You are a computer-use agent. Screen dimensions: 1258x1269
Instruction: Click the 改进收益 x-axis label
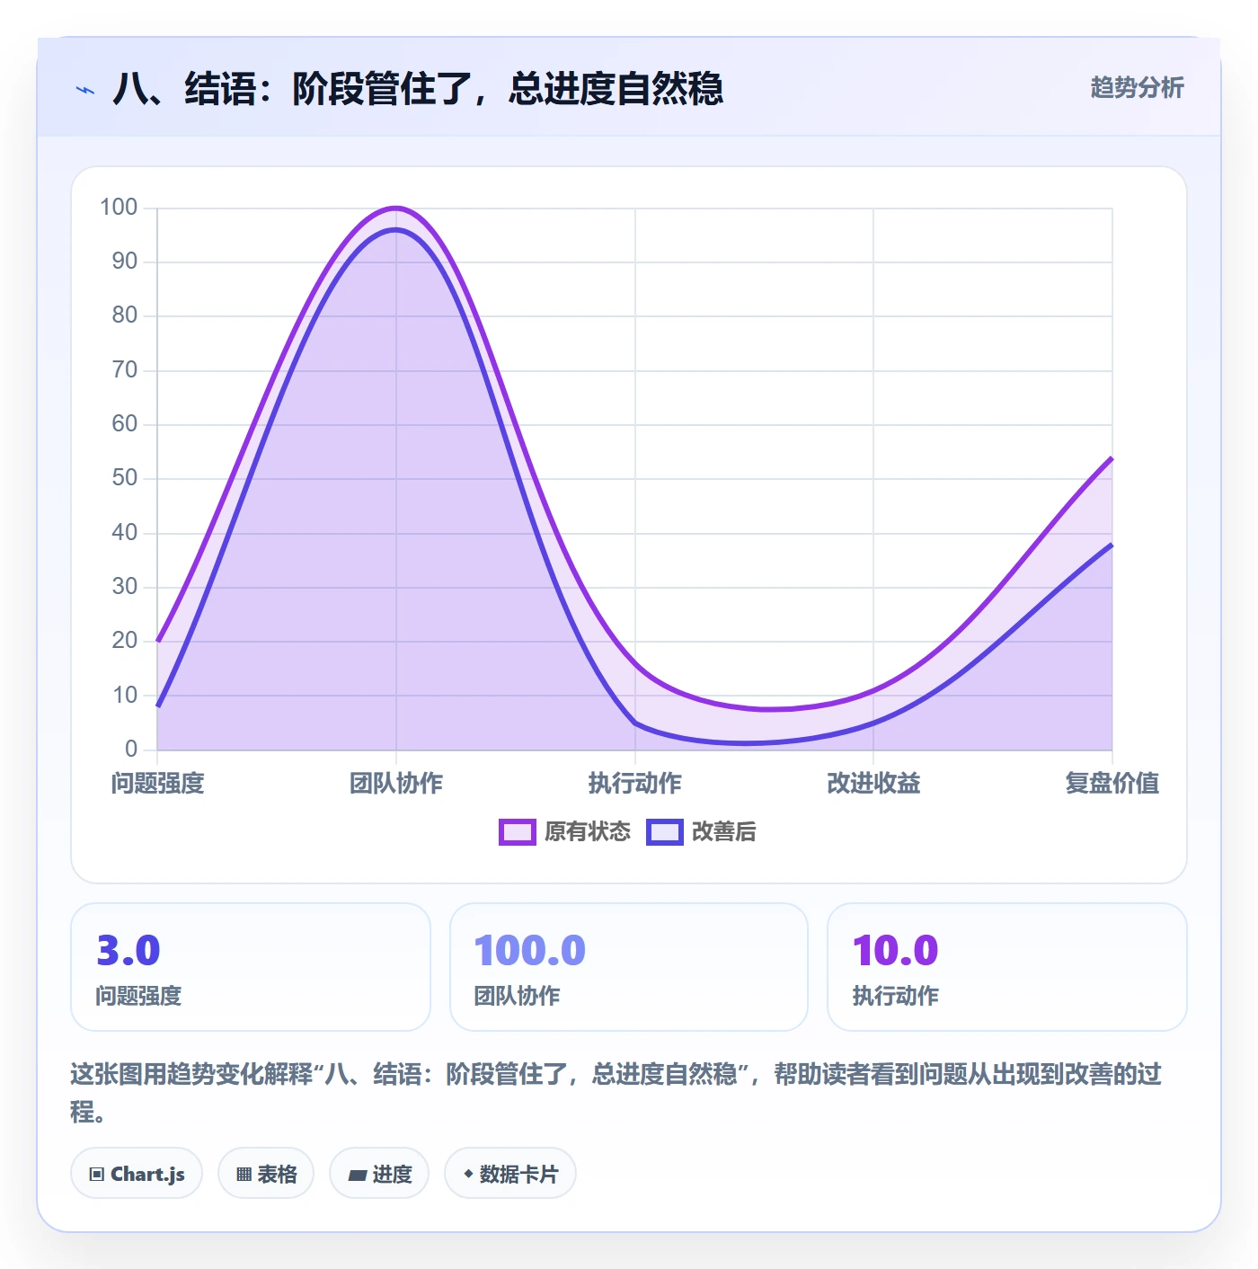point(873,784)
